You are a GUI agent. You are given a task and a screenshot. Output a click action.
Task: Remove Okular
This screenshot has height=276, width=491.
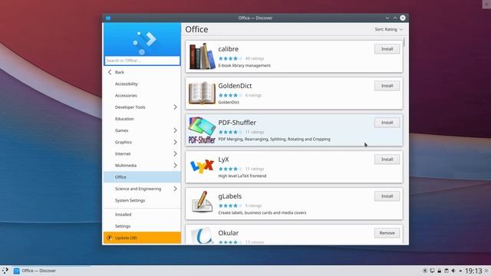click(x=387, y=233)
